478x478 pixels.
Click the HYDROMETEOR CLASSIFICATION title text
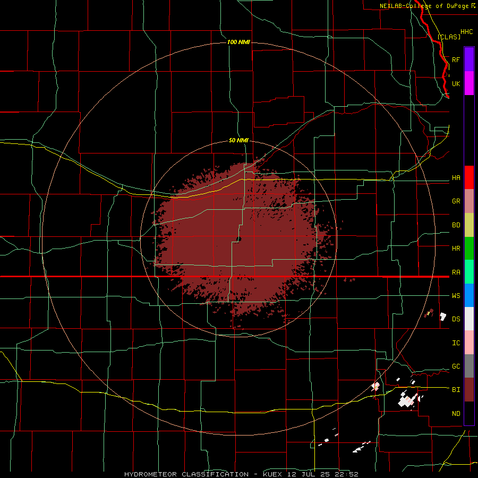click(186, 474)
